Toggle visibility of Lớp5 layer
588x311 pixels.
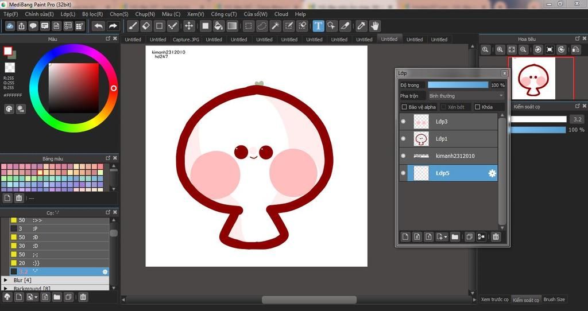click(403, 173)
